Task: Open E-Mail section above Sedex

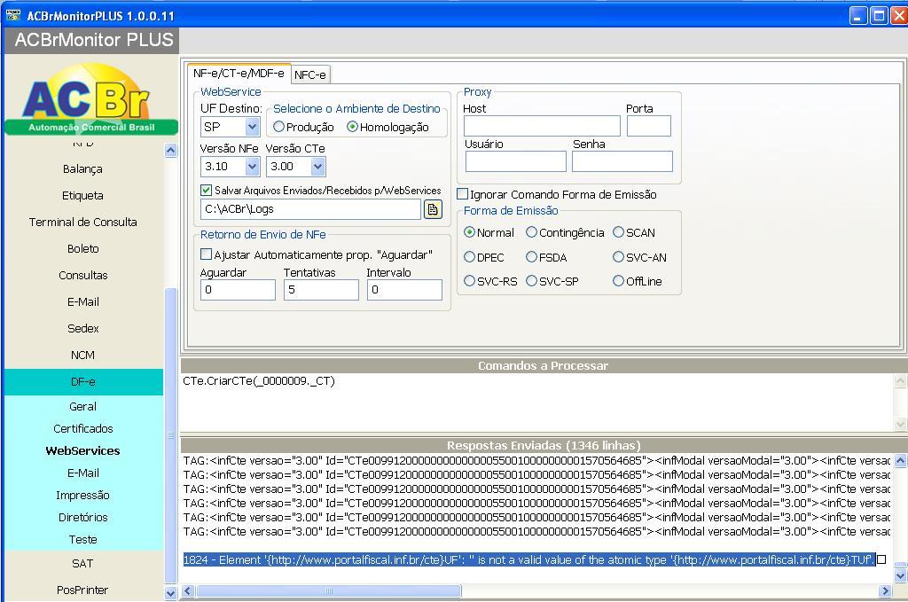Action: click(82, 302)
